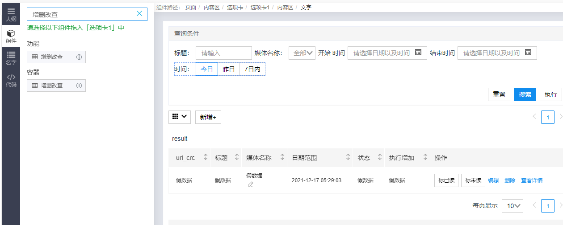This screenshot has width=563, height=225.
Task: Select the 今日 time filter
Action: [x=206, y=69]
